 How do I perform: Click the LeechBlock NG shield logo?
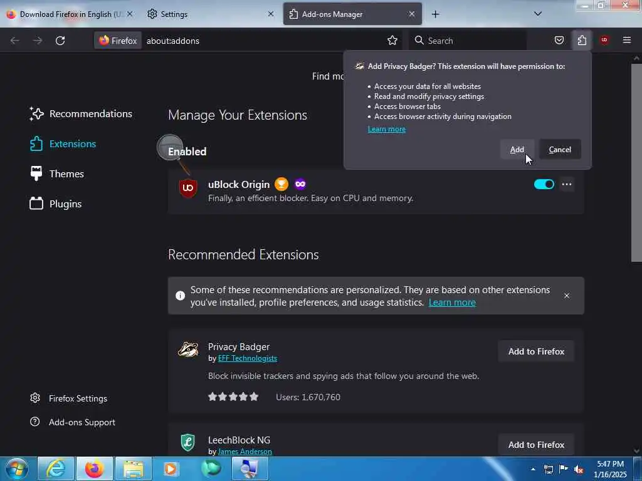point(188,442)
